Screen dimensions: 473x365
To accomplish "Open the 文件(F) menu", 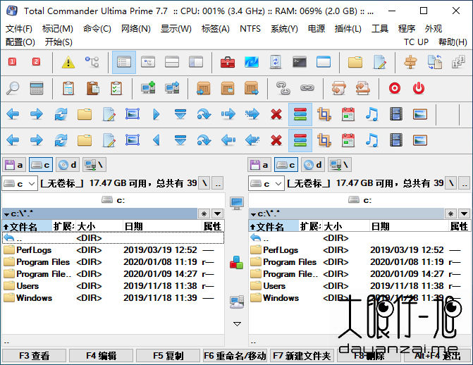I will [19, 29].
